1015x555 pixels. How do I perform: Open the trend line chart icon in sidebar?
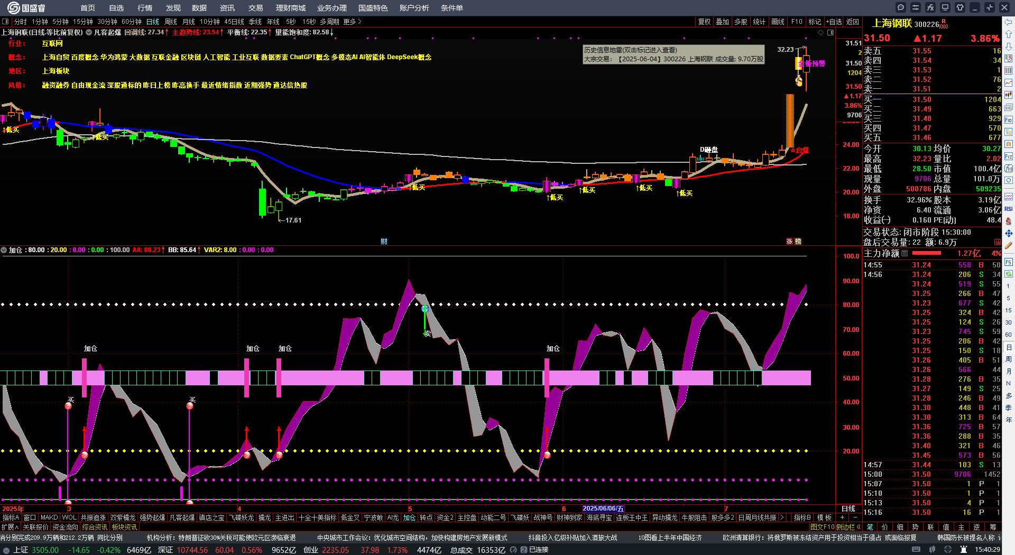tap(1009, 83)
